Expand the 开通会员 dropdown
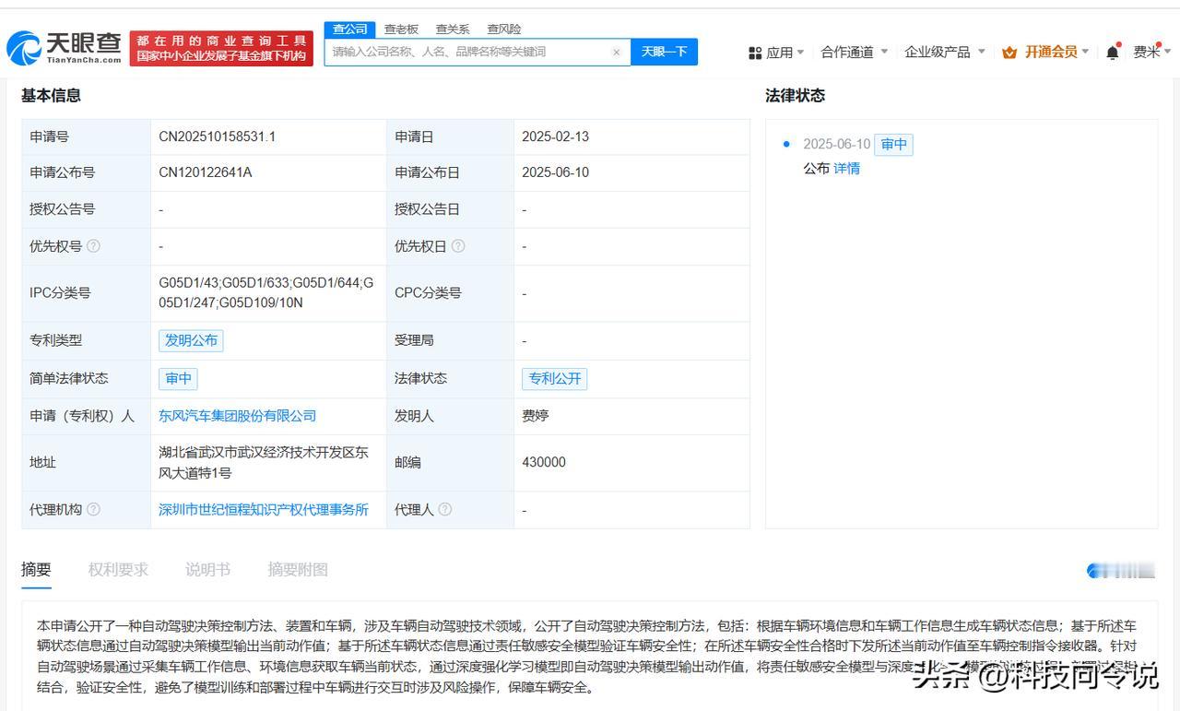Viewport: 1180px width, 711px height. pos(1085,52)
